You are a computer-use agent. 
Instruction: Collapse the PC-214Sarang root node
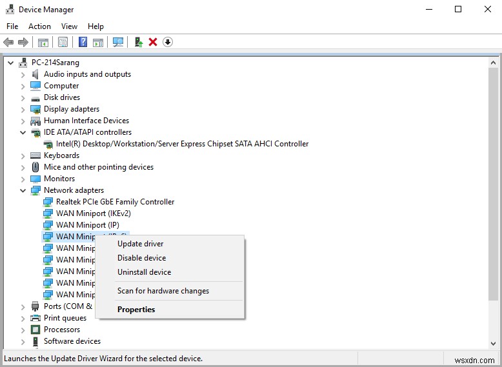pyautogui.click(x=10, y=63)
